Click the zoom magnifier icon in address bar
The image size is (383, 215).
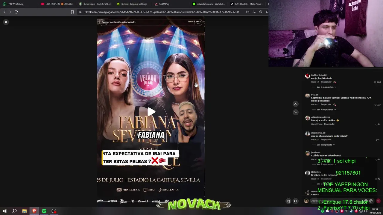coord(261,12)
